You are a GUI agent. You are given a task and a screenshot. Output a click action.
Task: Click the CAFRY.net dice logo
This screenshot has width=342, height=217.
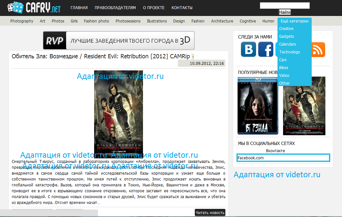click(34, 7)
